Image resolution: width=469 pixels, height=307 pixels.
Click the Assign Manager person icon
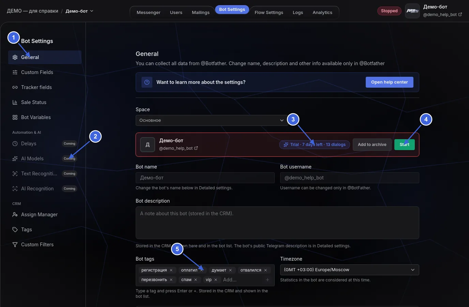pyautogui.click(x=15, y=215)
